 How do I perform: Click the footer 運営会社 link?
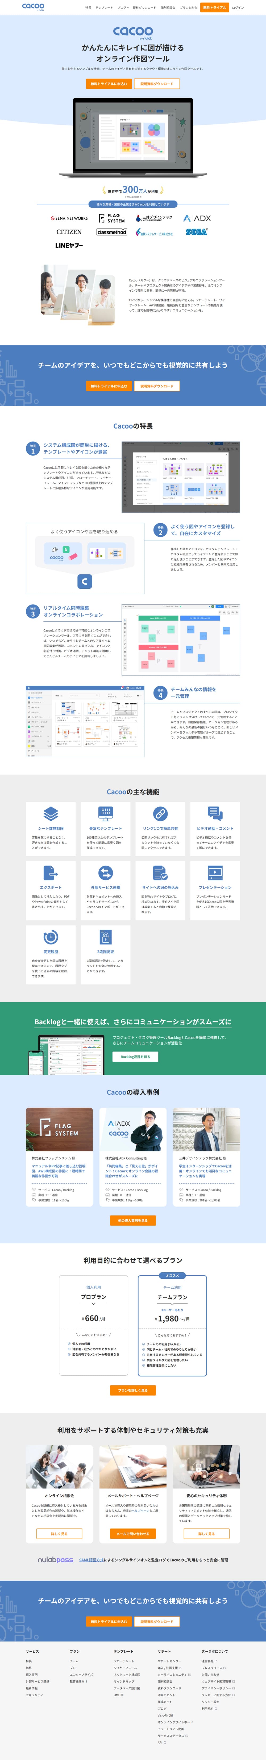(209, 1661)
